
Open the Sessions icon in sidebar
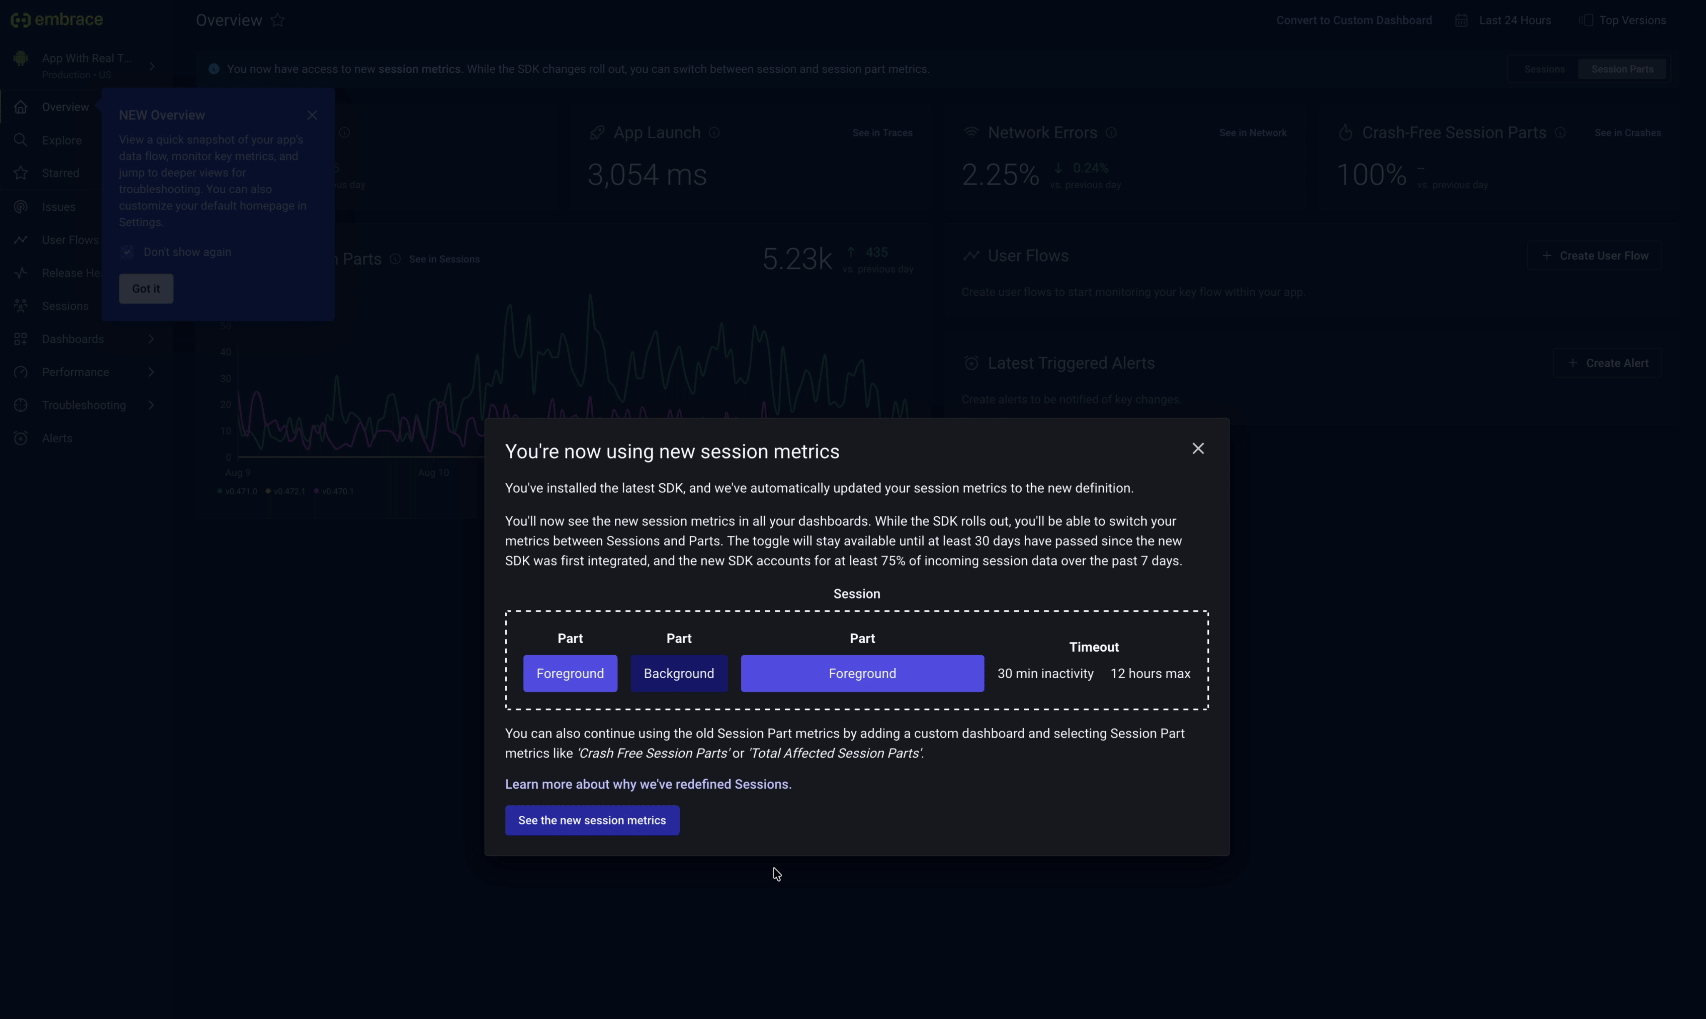20,305
